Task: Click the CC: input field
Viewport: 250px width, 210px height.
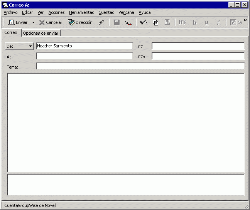Action: click(198, 46)
